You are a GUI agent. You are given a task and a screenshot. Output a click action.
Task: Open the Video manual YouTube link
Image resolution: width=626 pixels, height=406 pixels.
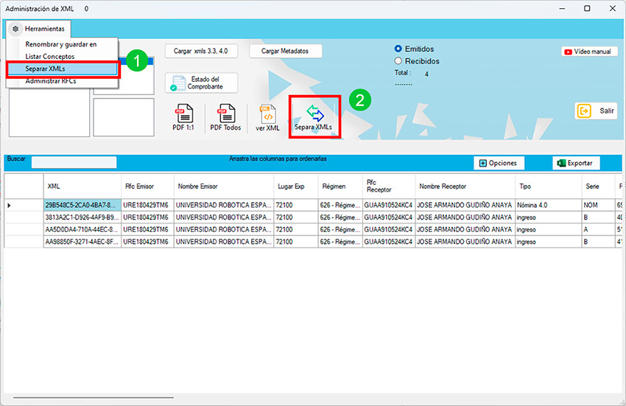click(x=589, y=52)
